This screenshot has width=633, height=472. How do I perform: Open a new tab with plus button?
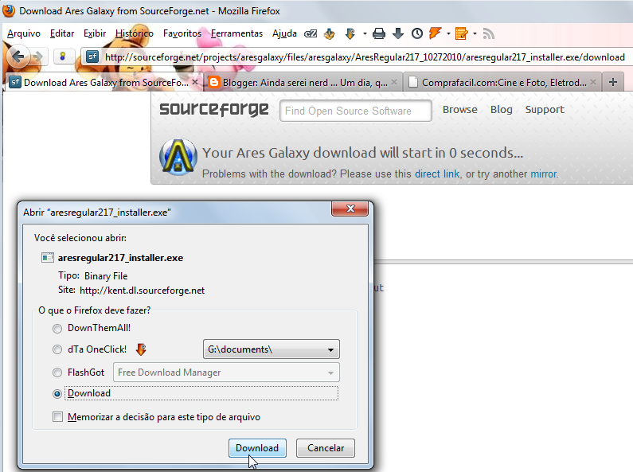pos(613,82)
